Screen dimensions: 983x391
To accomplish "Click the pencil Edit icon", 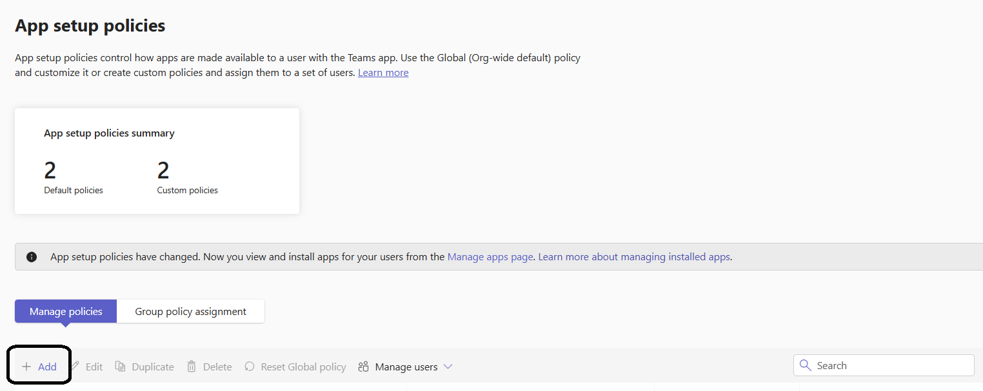I will click(75, 366).
